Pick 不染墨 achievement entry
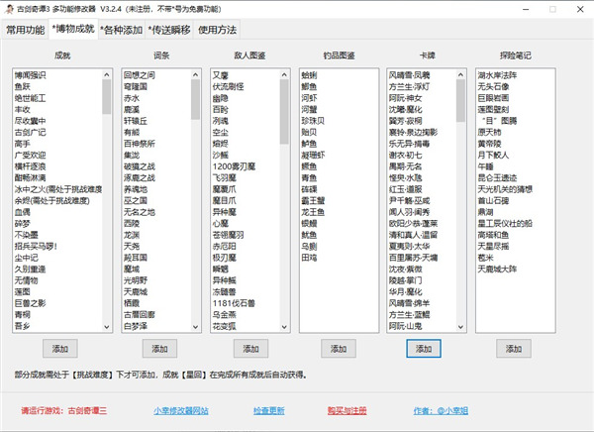Viewport: 594px width, 432px height. click(27, 235)
